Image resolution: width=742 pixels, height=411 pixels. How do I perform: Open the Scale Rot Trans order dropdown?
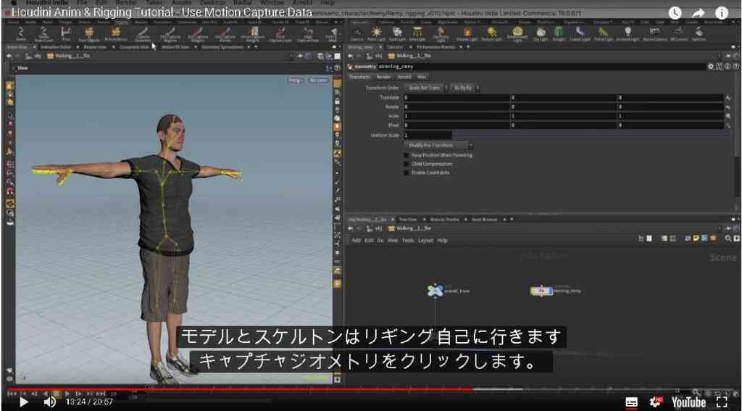pyautogui.click(x=426, y=88)
